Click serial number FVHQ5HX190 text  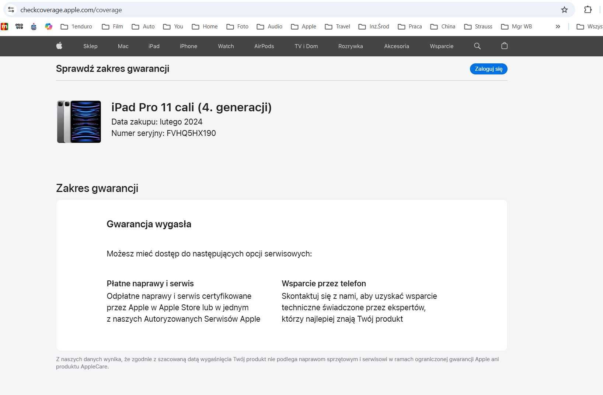pyautogui.click(x=191, y=133)
